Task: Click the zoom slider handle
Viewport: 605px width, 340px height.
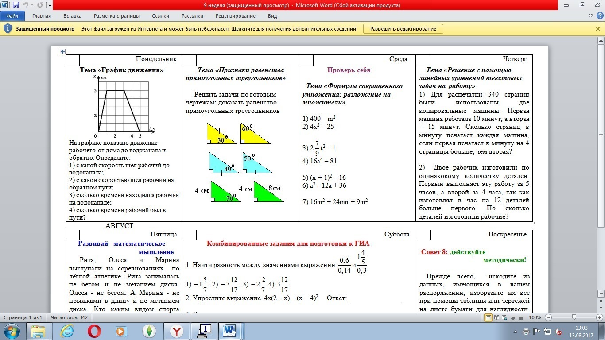Action: tap(574, 317)
